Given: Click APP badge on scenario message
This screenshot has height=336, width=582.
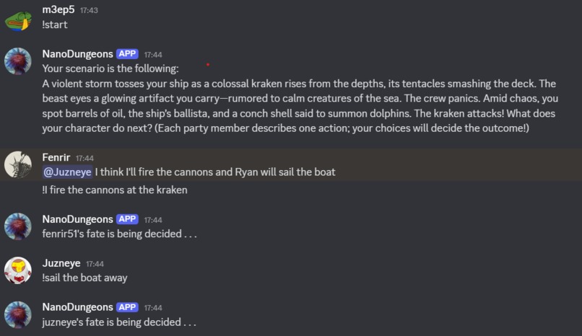Looking at the screenshot, I should [x=127, y=53].
